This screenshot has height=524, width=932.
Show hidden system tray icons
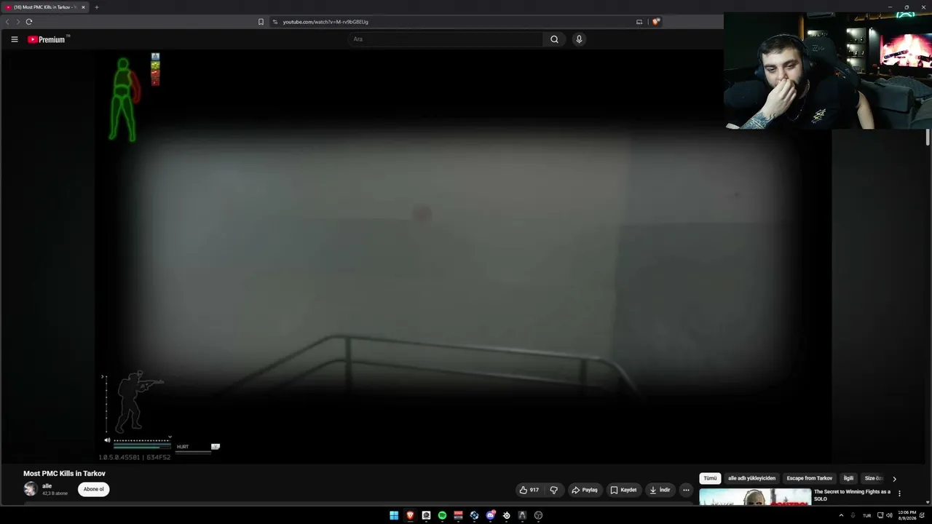pos(841,515)
